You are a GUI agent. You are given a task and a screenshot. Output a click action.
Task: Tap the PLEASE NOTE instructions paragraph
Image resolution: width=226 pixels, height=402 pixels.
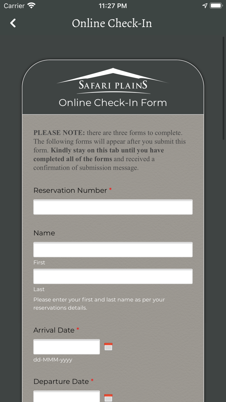pos(110,150)
